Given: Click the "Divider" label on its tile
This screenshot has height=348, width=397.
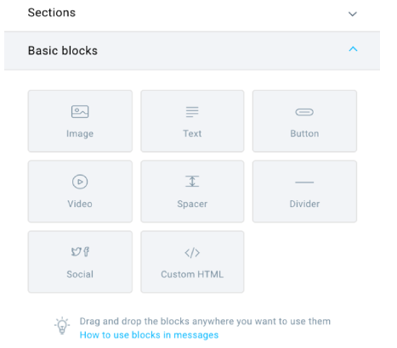Looking at the screenshot, I should 304,204.
